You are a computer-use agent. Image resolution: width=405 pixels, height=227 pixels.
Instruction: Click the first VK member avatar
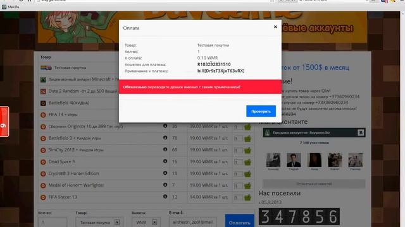click(x=273, y=160)
